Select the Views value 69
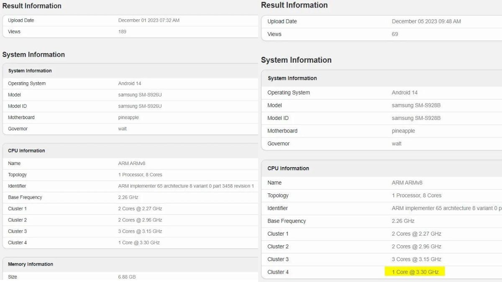Image resolution: width=502 pixels, height=282 pixels. point(395,34)
